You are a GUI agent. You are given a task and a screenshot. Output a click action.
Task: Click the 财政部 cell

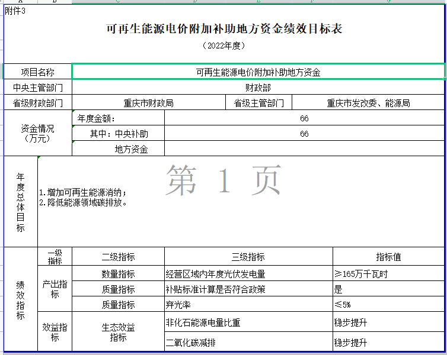(x=258, y=88)
